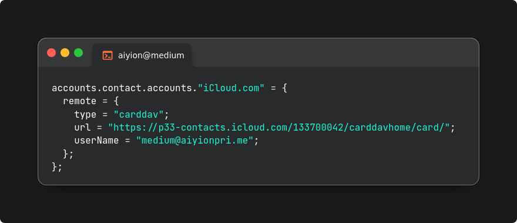Place cursor on the remote keyword
The width and height of the screenshot is (517, 223).
(x=80, y=101)
